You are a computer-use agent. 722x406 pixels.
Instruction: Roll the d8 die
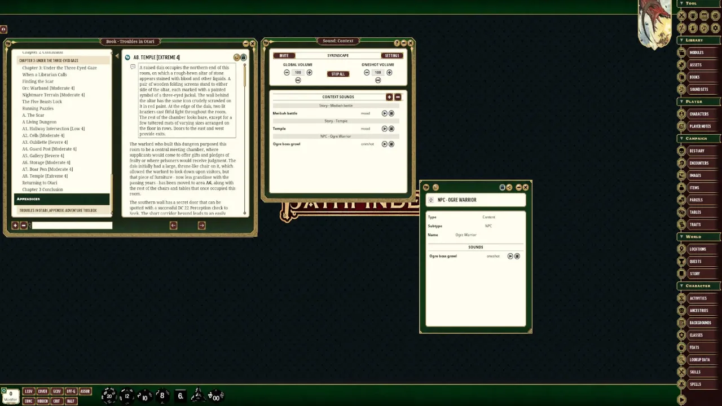(162, 395)
